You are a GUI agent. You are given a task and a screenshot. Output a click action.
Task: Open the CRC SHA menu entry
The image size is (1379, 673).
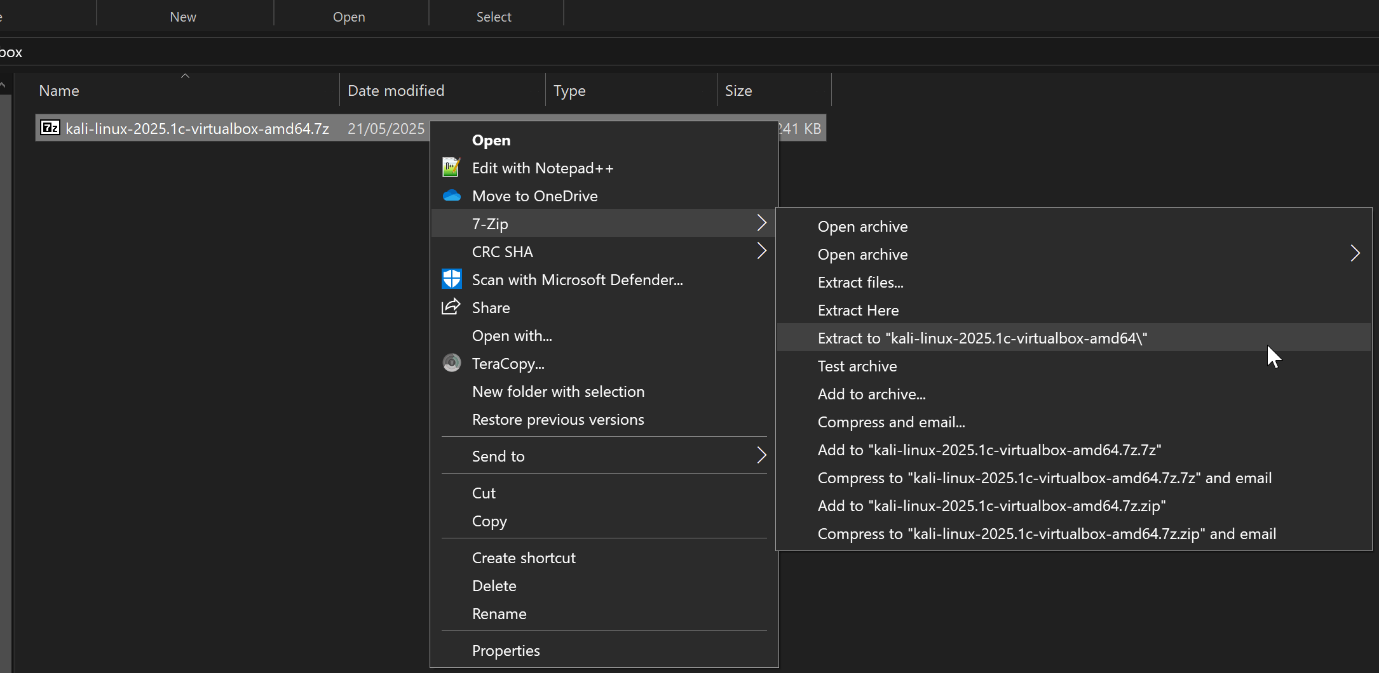pyautogui.click(x=602, y=251)
